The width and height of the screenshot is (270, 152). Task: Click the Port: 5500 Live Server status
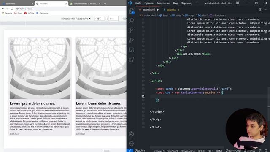[x=233, y=151]
